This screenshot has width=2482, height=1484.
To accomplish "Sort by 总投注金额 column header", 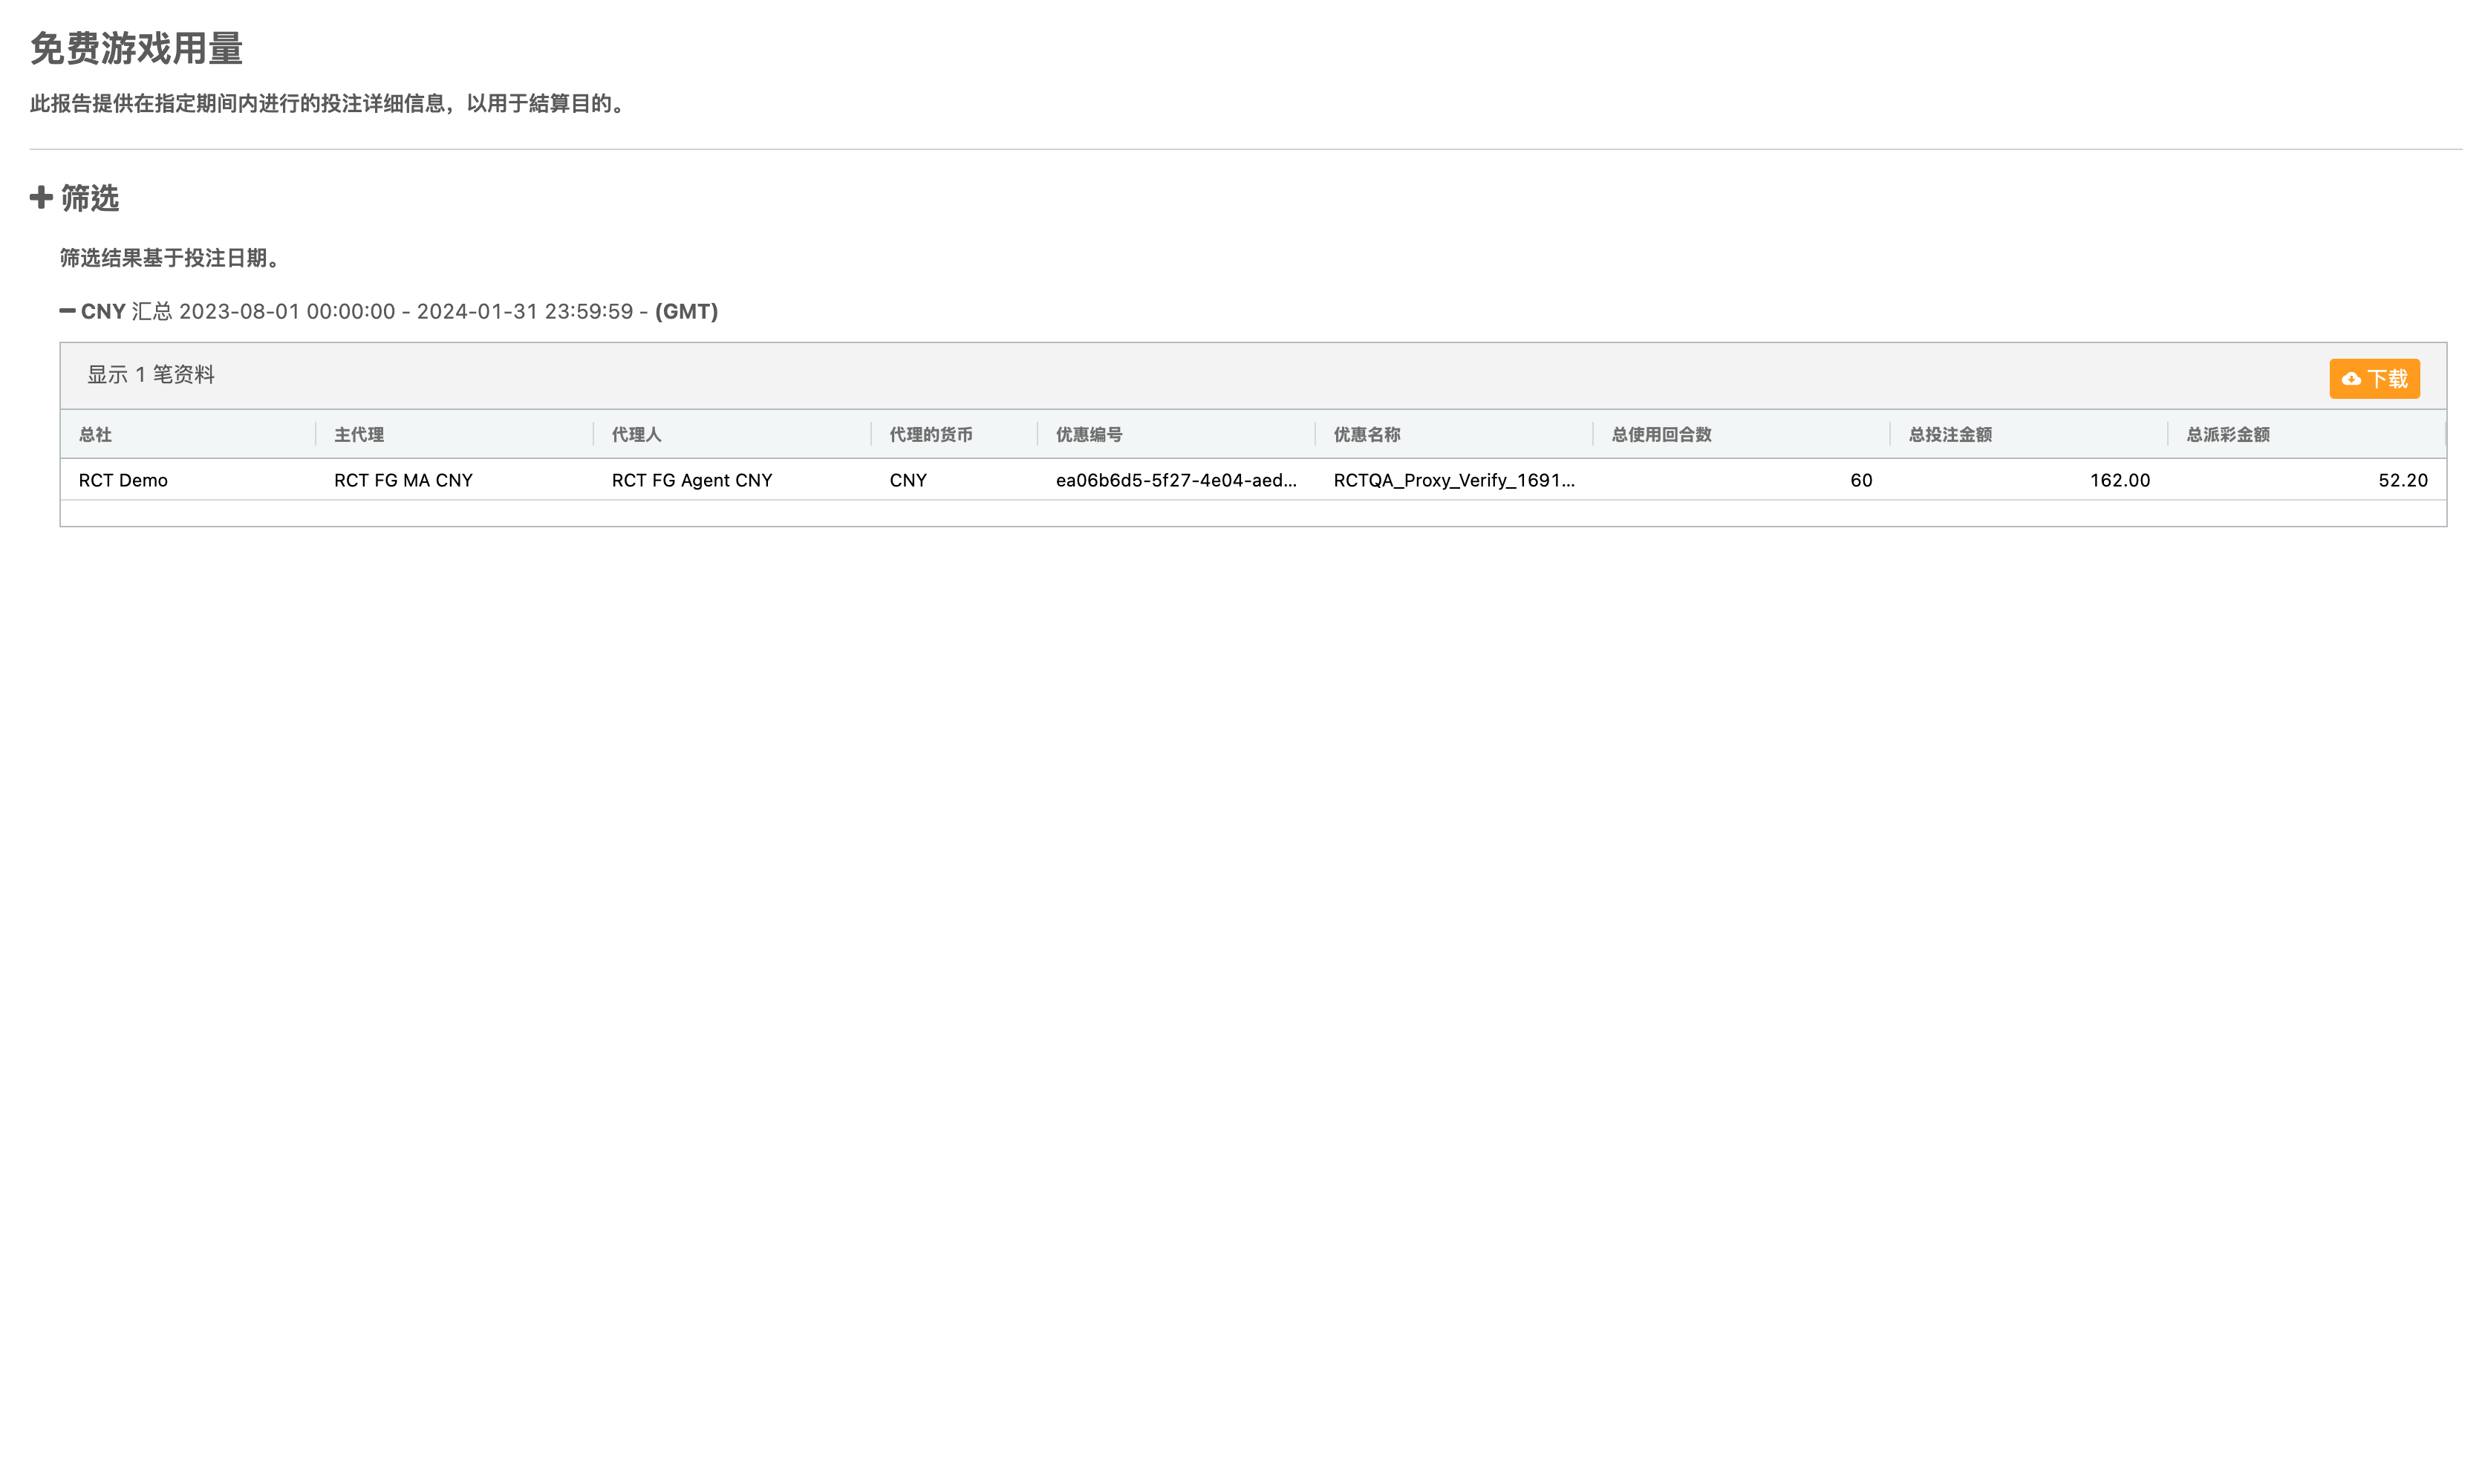I will tap(1950, 434).
